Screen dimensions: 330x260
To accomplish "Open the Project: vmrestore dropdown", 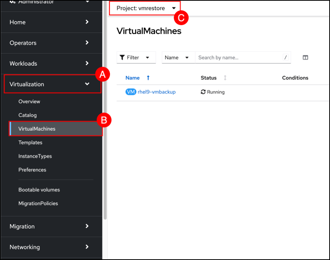I will tap(146, 8).
